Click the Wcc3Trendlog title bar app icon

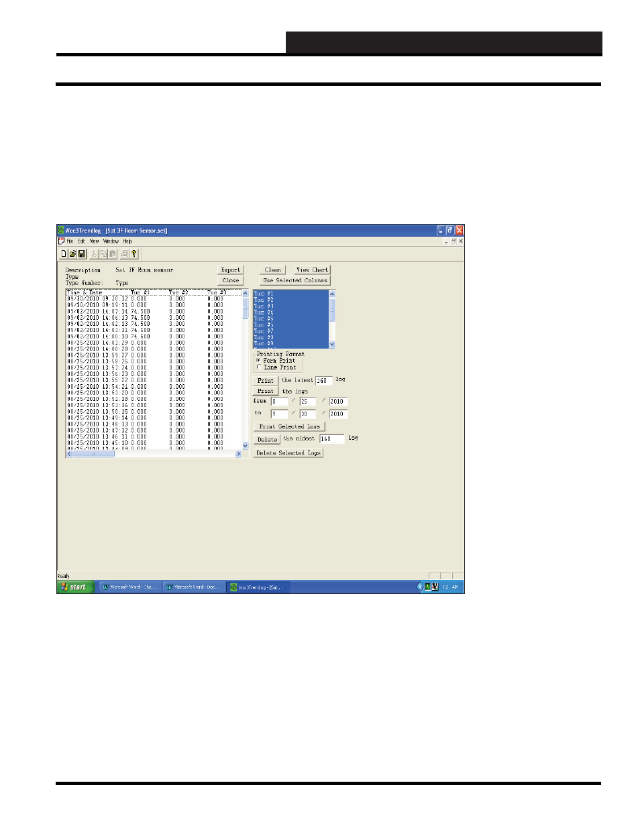(61, 230)
